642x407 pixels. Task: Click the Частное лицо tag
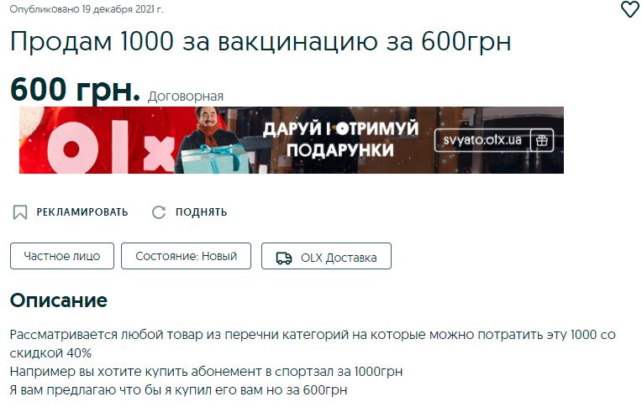pos(62,256)
